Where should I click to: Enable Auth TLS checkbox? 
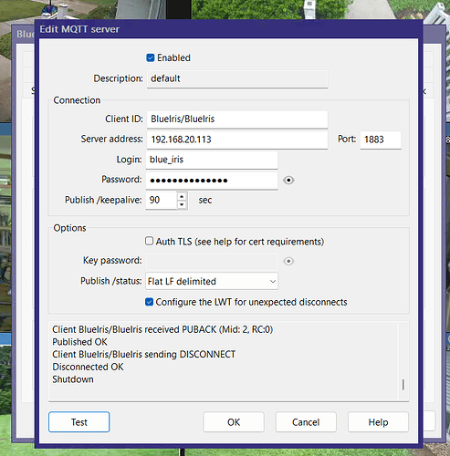[x=149, y=242]
